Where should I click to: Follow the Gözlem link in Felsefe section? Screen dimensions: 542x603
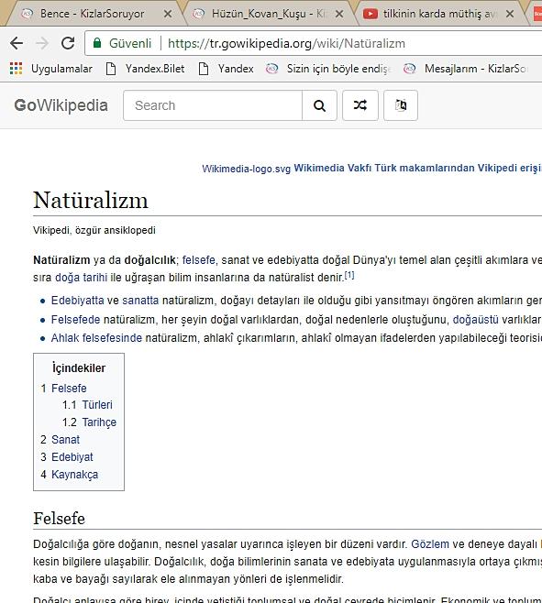click(430, 544)
